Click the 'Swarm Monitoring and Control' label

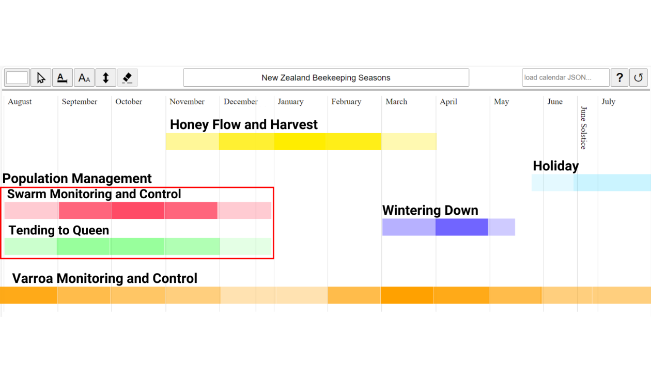coord(94,194)
